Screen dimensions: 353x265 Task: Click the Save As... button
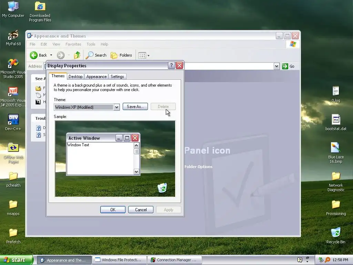(x=135, y=107)
